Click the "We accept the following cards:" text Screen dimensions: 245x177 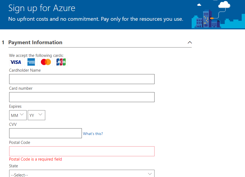click(x=36, y=55)
